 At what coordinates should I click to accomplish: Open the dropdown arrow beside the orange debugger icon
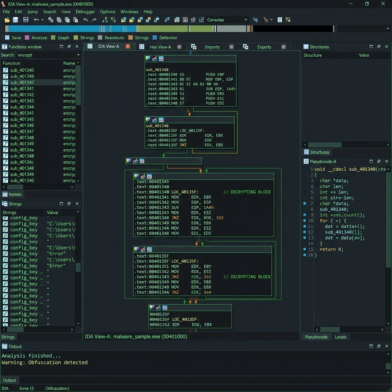(x=271, y=20)
